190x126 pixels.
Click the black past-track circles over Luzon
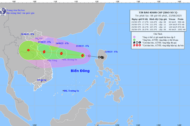click(101, 57)
